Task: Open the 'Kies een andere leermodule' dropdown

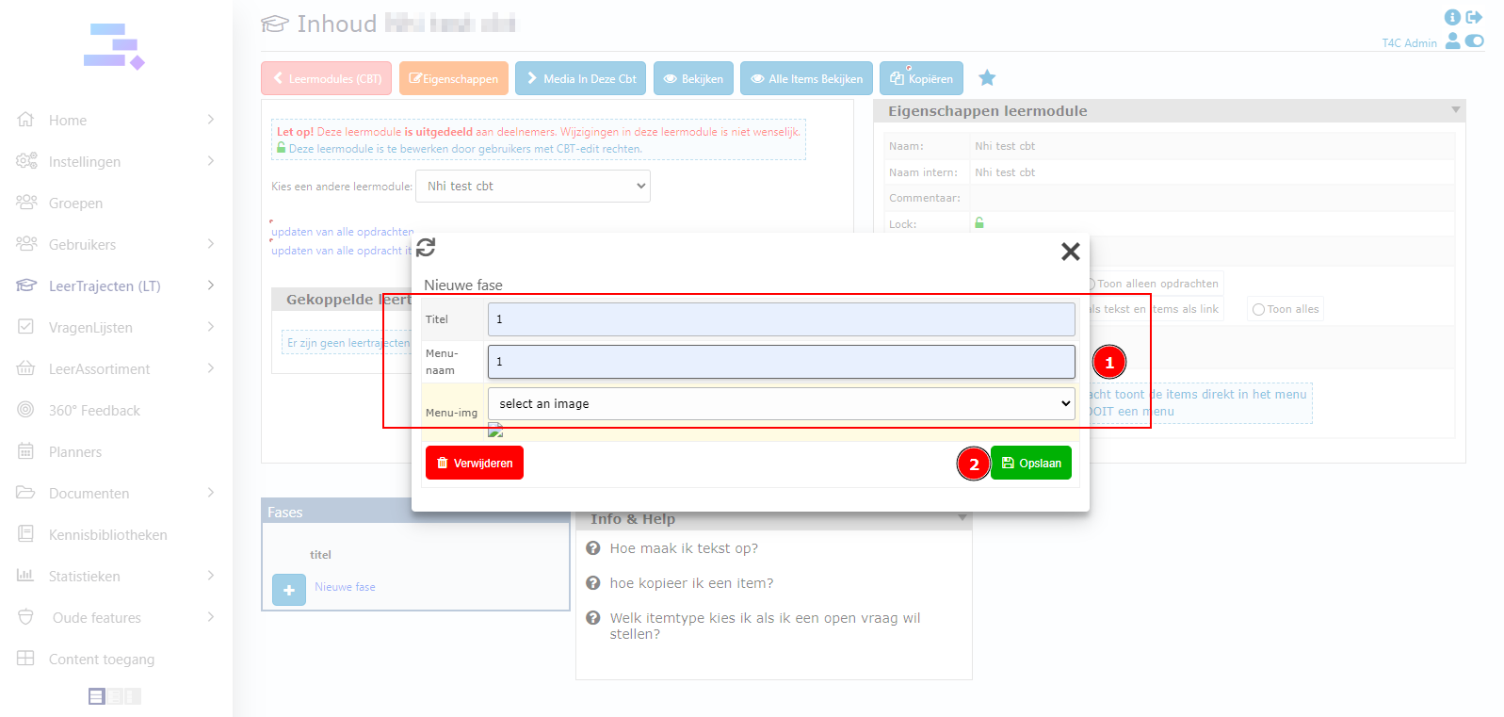Action: click(533, 187)
